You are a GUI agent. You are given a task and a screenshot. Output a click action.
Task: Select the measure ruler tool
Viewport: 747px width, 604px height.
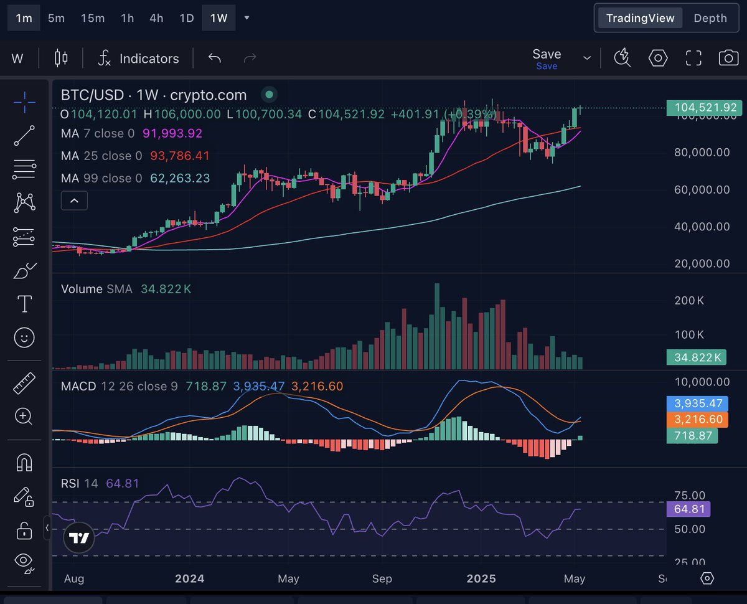(24, 382)
